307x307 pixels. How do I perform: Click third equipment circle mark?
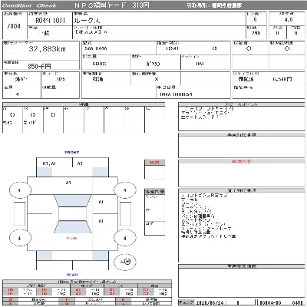tap(53, 115)
